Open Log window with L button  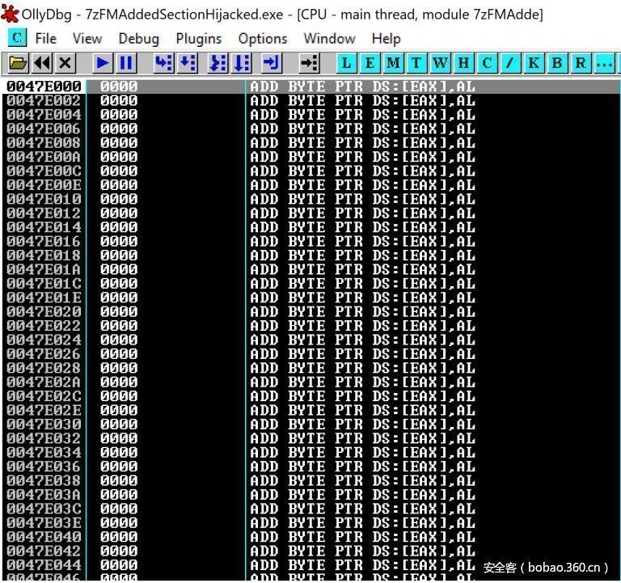347,63
